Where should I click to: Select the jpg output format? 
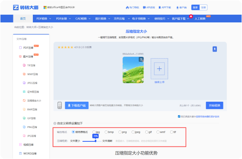[94, 132]
